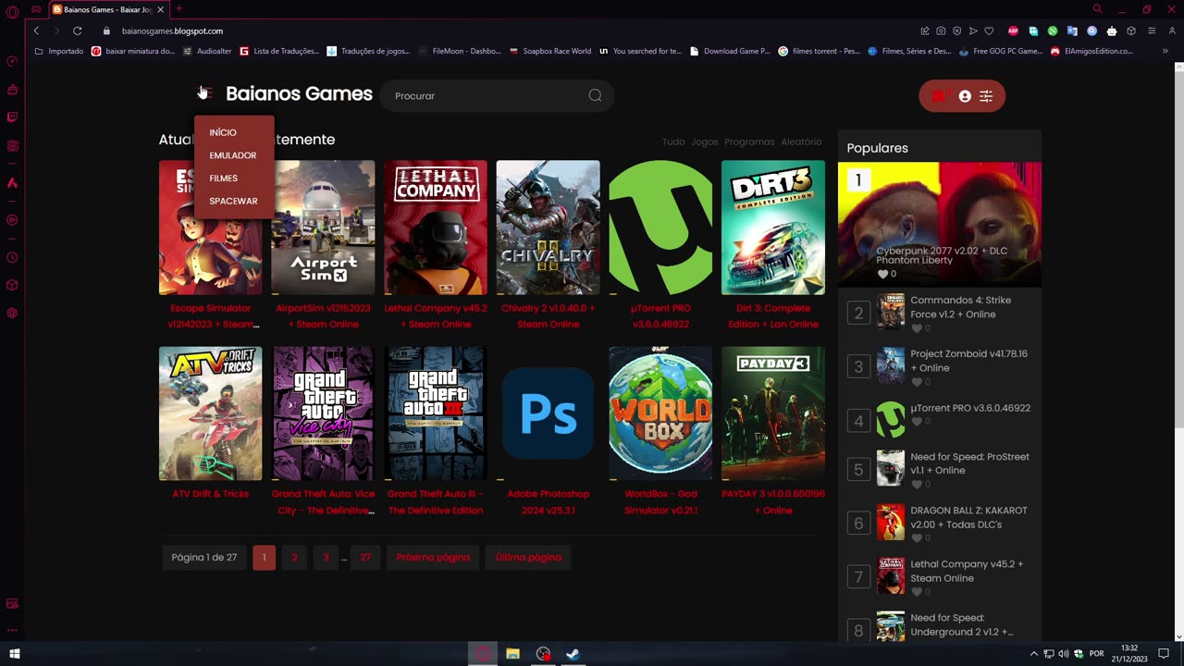1184x666 pixels.
Task: Click the Última página button
Action: (528, 557)
